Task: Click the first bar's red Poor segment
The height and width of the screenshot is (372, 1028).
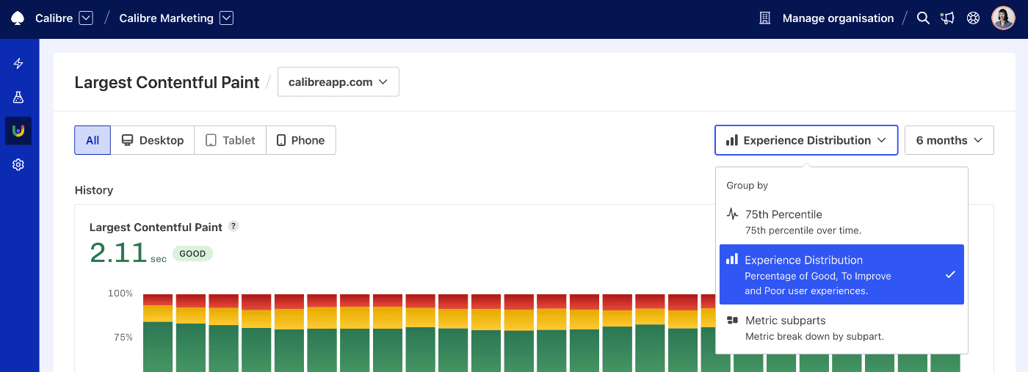Action: pyautogui.click(x=158, y=299)
